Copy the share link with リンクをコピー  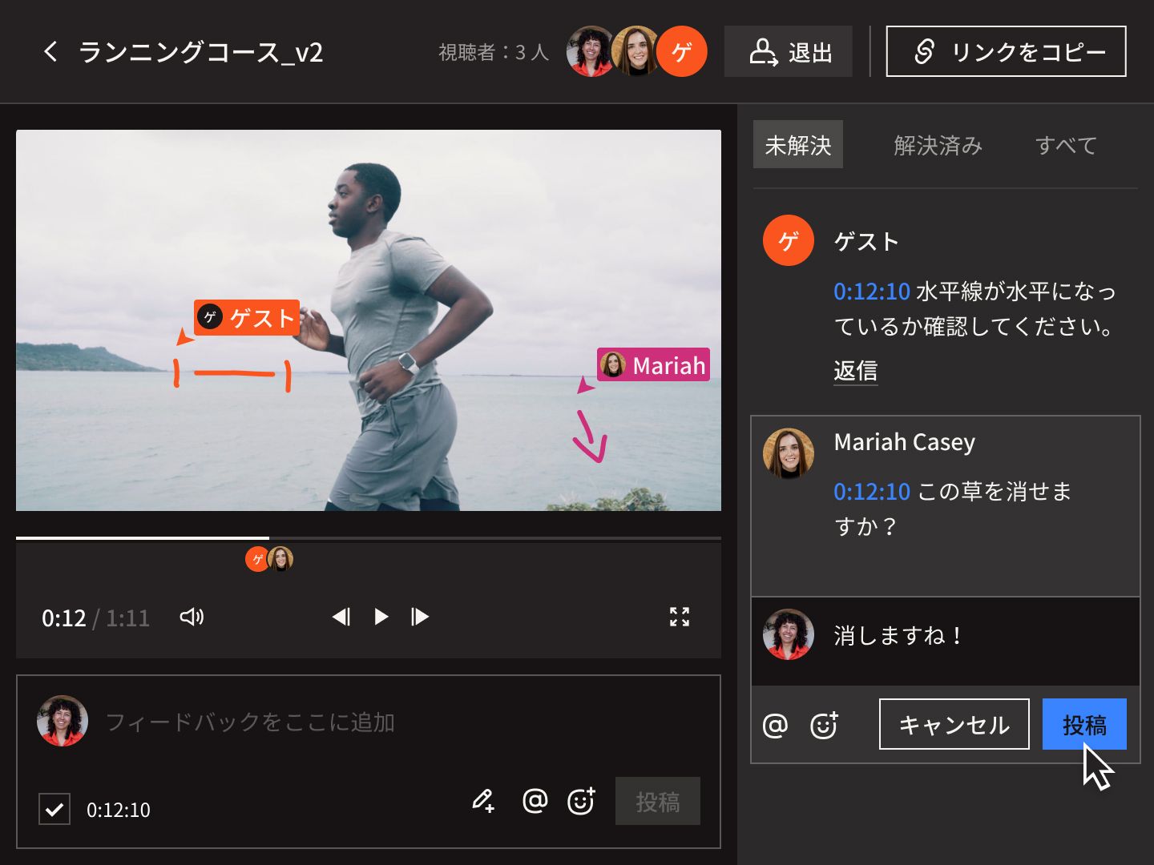point(1006,51)
